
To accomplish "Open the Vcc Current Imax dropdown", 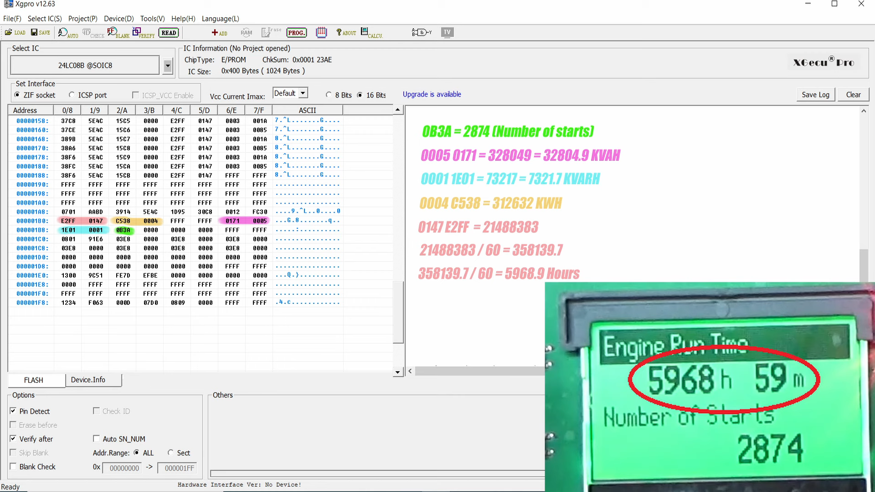I will (x=303, y=93).
